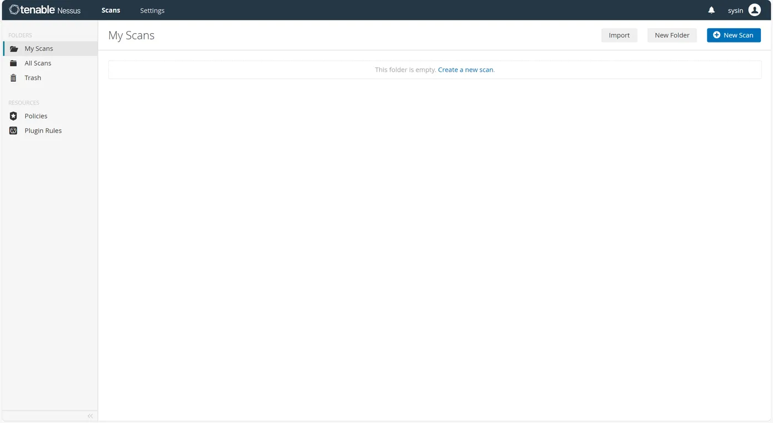
Task: Switch to the Scans tab
Action: click(x=111, y=10)
